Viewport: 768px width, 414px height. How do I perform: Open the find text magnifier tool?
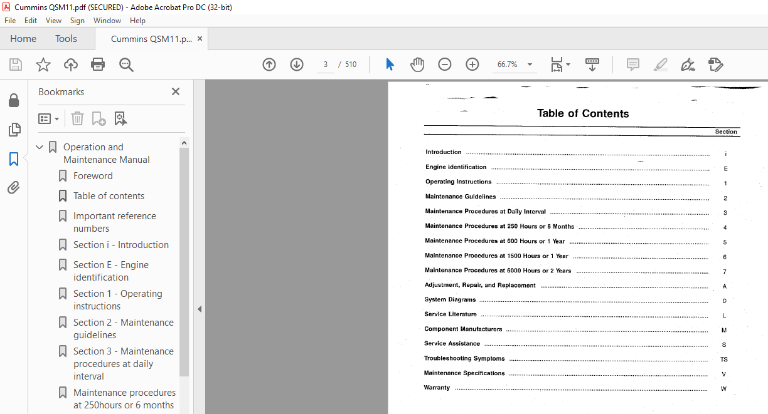click(x=127, y=65)
